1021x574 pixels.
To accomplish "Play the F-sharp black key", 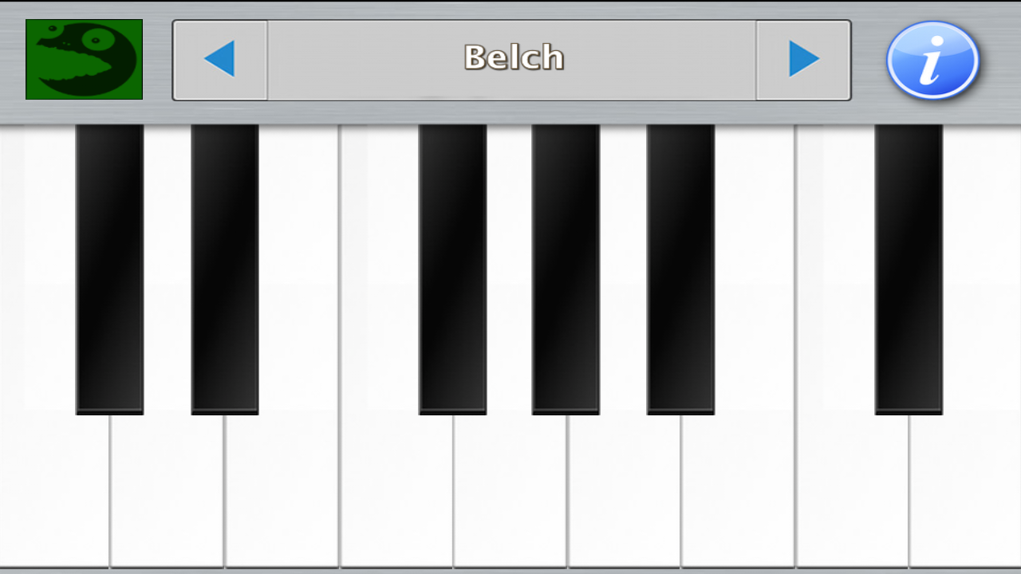I will pyautogui.click(x=452, y=271).
